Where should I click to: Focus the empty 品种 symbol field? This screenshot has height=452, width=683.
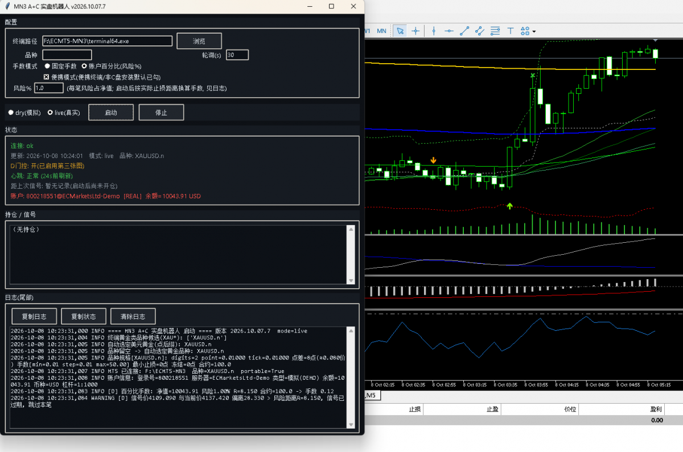67,55
